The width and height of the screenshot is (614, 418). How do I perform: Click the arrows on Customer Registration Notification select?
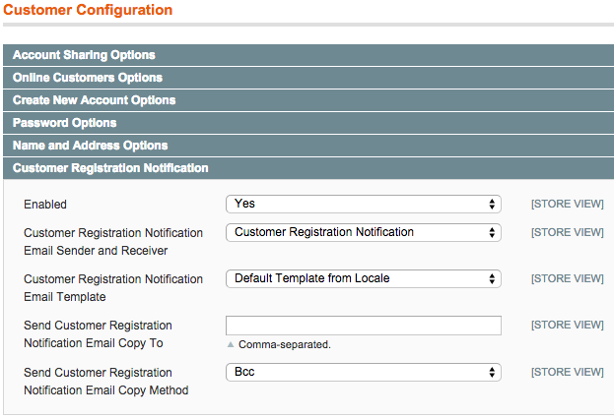492,232
